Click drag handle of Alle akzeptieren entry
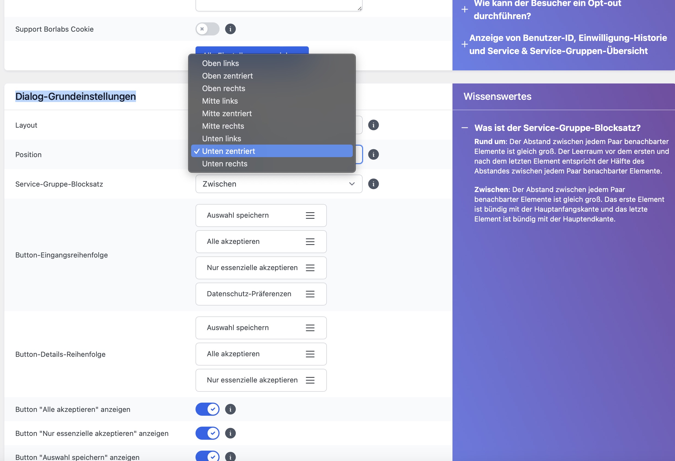The height and width of the screenshot is (461, 675). tap(310, 241)
